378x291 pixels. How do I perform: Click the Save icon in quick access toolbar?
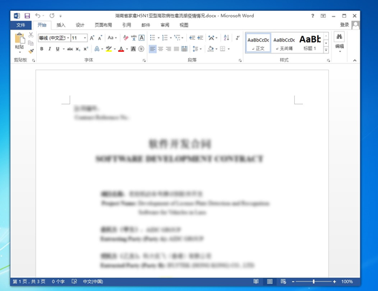pyautogui.click(x=27, y=16)
